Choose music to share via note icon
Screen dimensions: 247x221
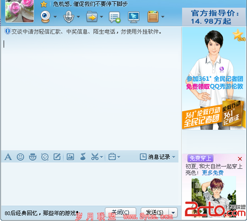83,157
